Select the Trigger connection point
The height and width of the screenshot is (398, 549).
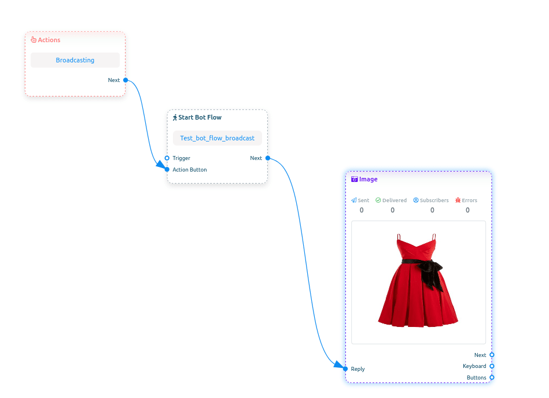167,158
